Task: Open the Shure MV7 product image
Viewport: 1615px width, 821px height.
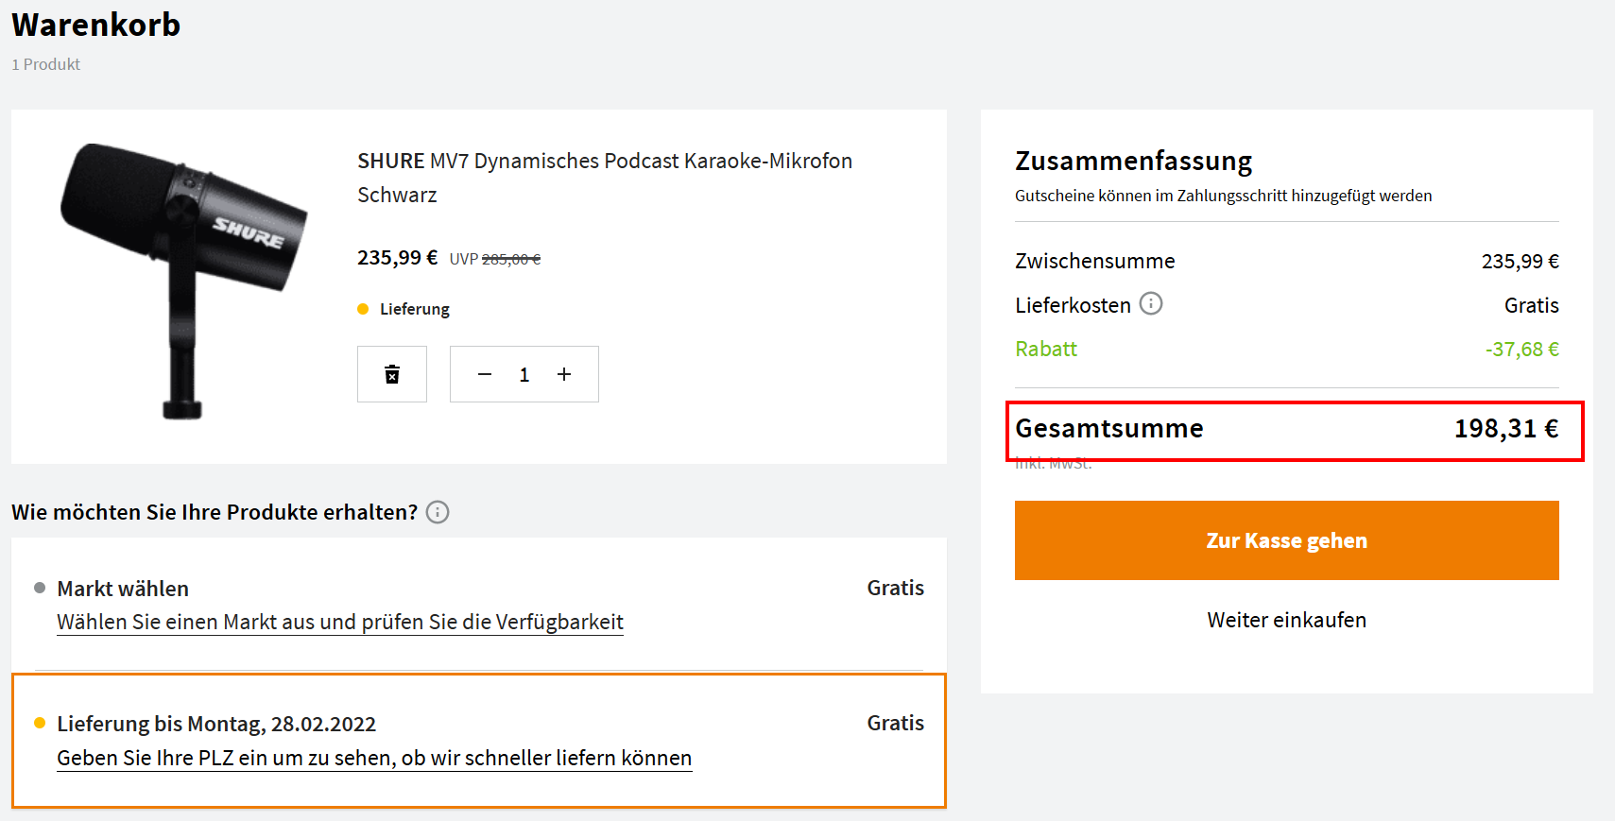Action: click(x=183, y=281)
